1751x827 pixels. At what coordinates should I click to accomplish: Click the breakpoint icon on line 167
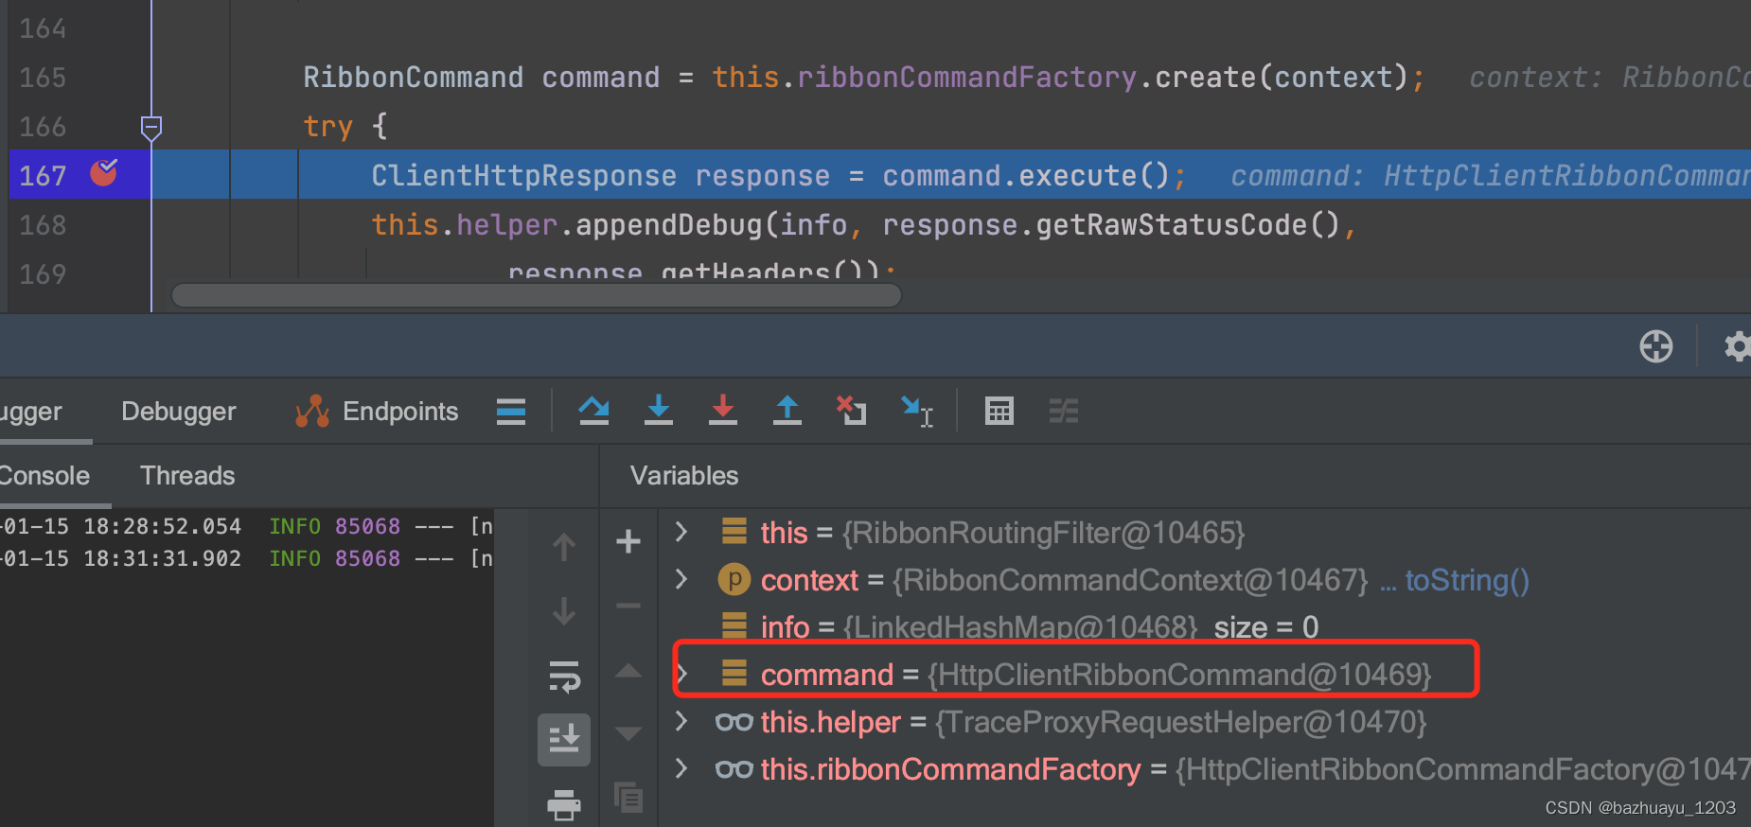click(104, 173)
